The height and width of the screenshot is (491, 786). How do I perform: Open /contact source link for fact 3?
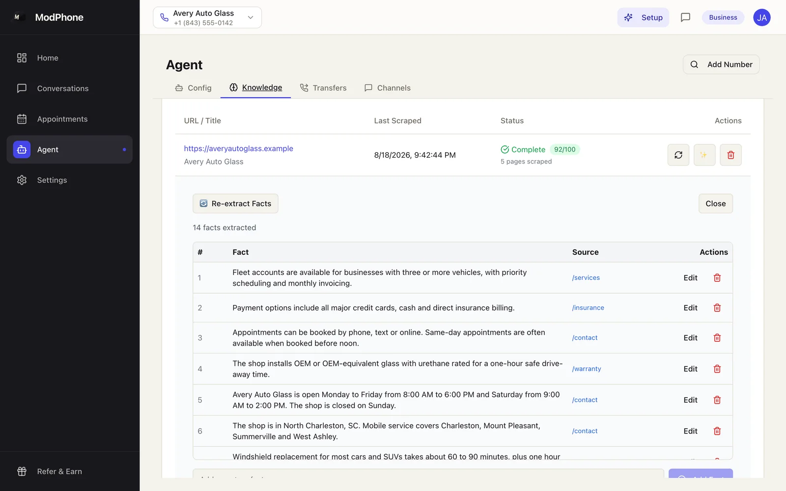585,338
